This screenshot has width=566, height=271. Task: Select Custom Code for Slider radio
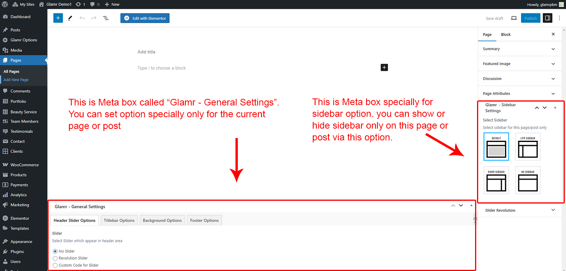coord(55,265)
